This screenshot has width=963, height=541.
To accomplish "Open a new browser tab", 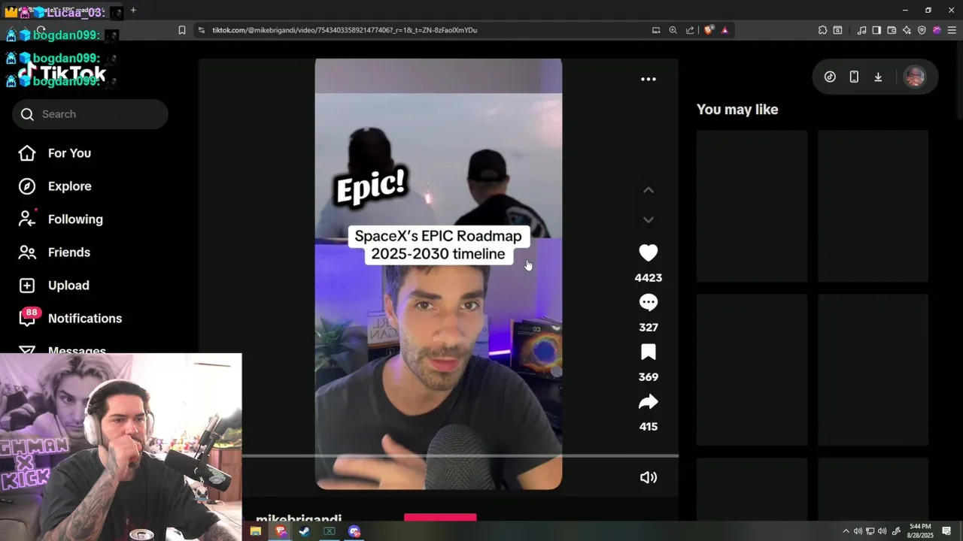I will point(133,10).
